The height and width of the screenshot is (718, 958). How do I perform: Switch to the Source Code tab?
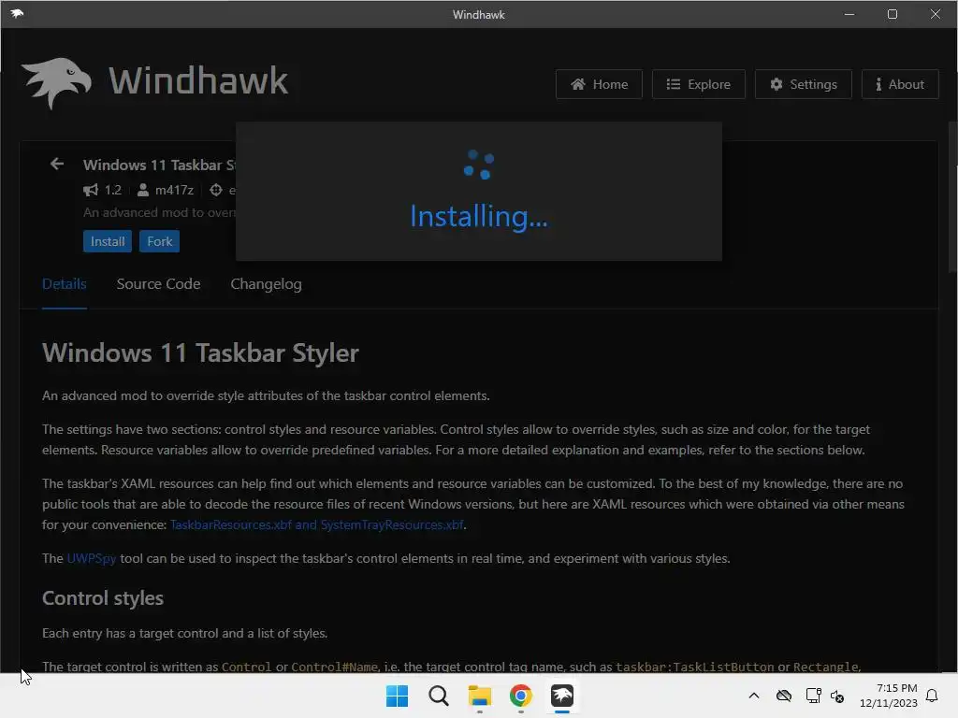coord(158,284)
